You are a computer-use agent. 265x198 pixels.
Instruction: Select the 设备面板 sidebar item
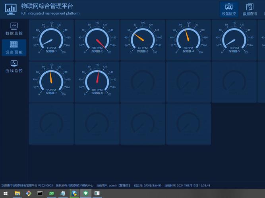tap(14, 45)
